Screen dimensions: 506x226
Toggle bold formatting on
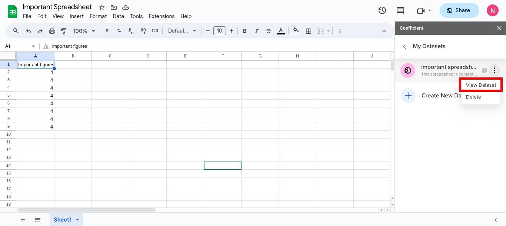244,31
